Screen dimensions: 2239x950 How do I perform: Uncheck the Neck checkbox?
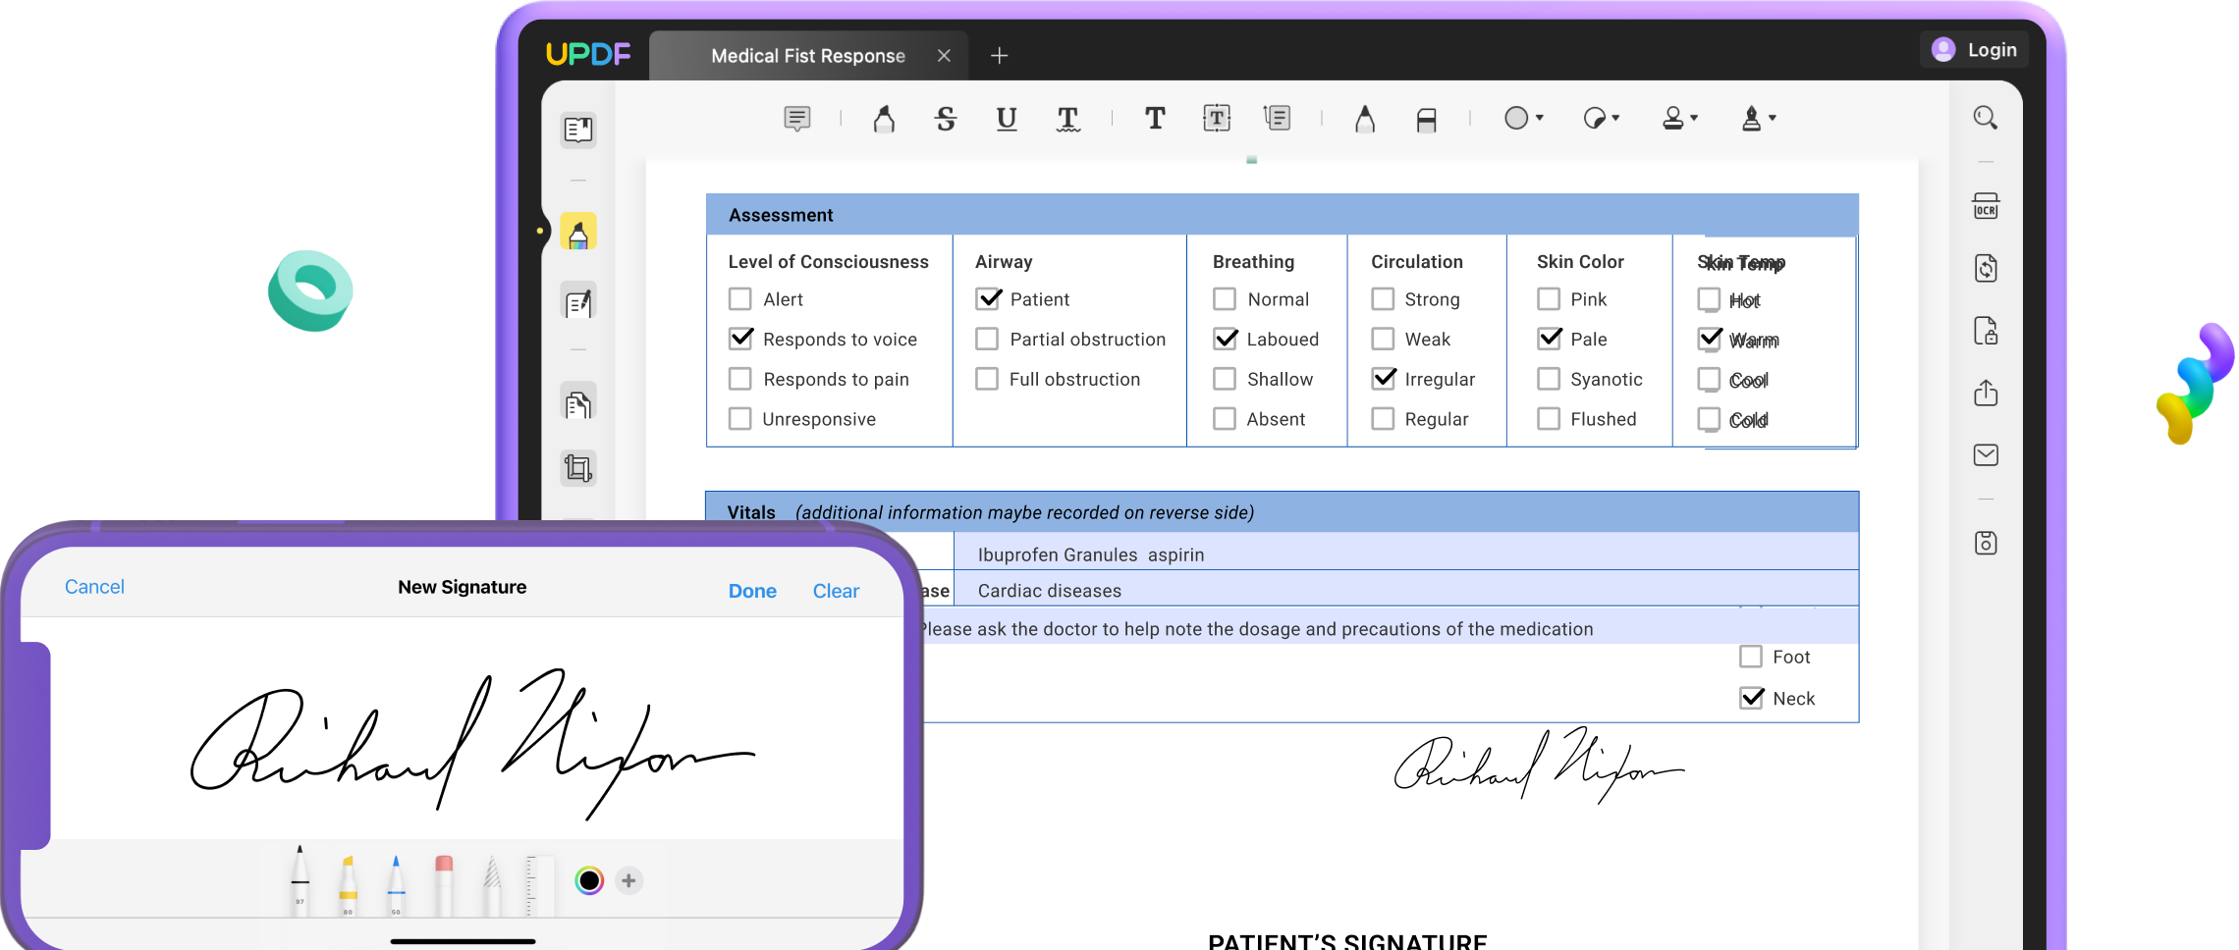pos(1752,698)
